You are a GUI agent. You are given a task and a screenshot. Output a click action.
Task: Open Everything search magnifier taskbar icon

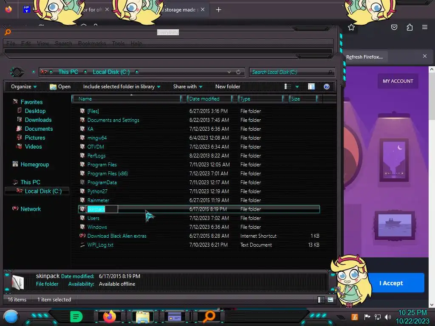coord(209,317)
